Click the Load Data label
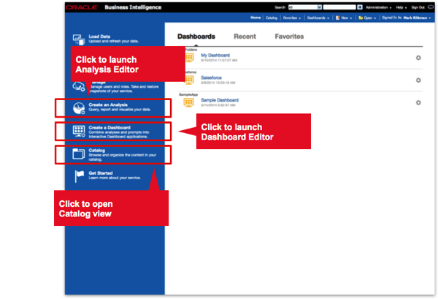 point(99,37)
